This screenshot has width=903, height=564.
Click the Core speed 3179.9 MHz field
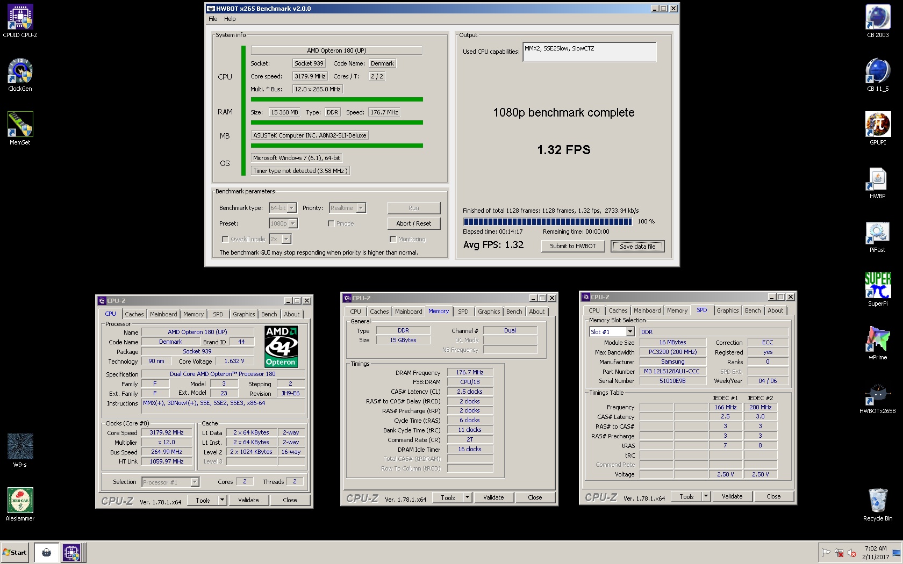pos(310,76)
